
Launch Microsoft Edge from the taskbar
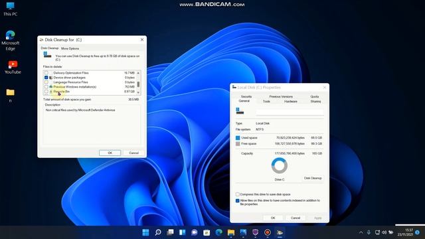(x=218, y=232)
